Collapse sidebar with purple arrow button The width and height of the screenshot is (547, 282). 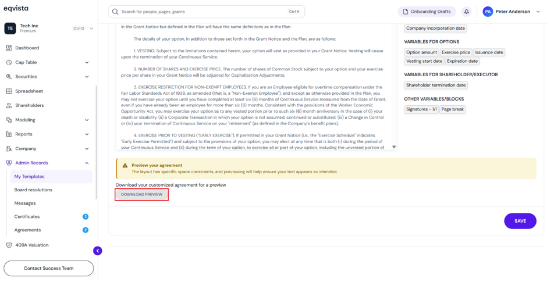[98, 250]
